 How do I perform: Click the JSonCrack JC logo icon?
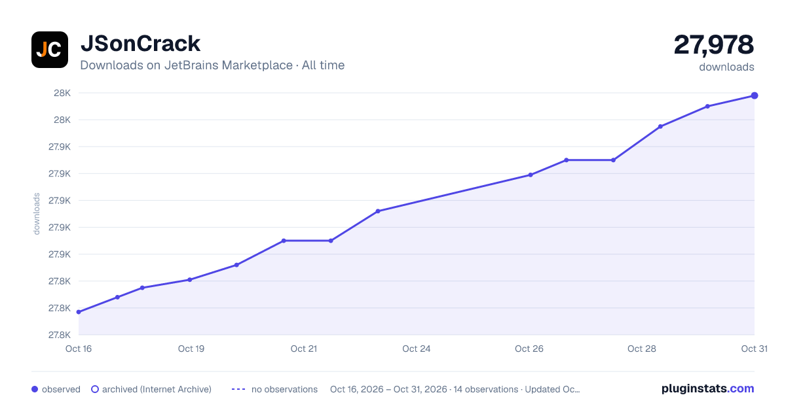point(50,50)
